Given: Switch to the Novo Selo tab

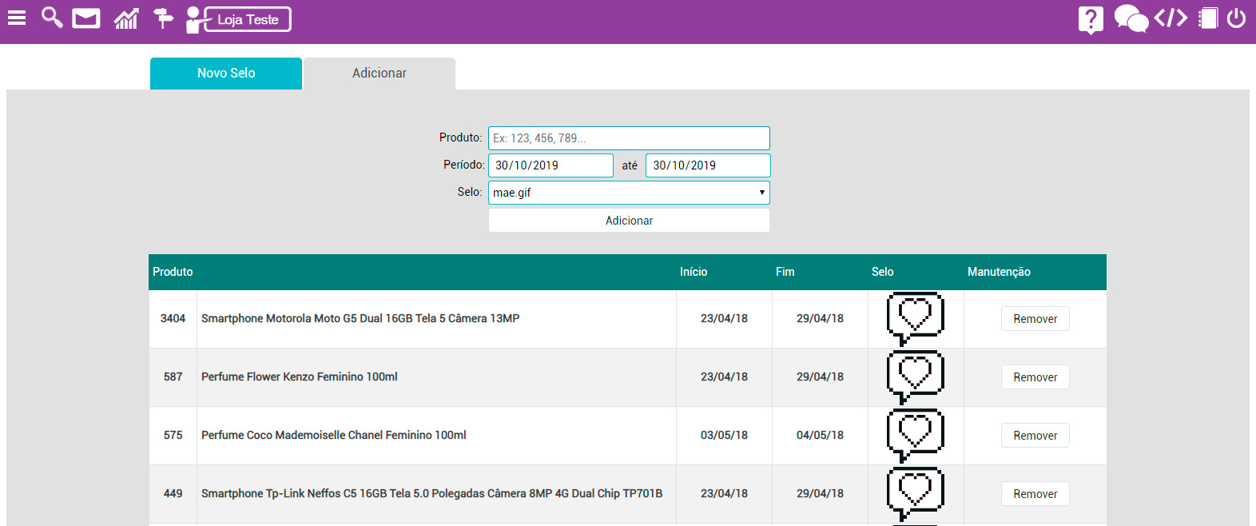Looking at the screenshot, I should click(x=226, y=74).
